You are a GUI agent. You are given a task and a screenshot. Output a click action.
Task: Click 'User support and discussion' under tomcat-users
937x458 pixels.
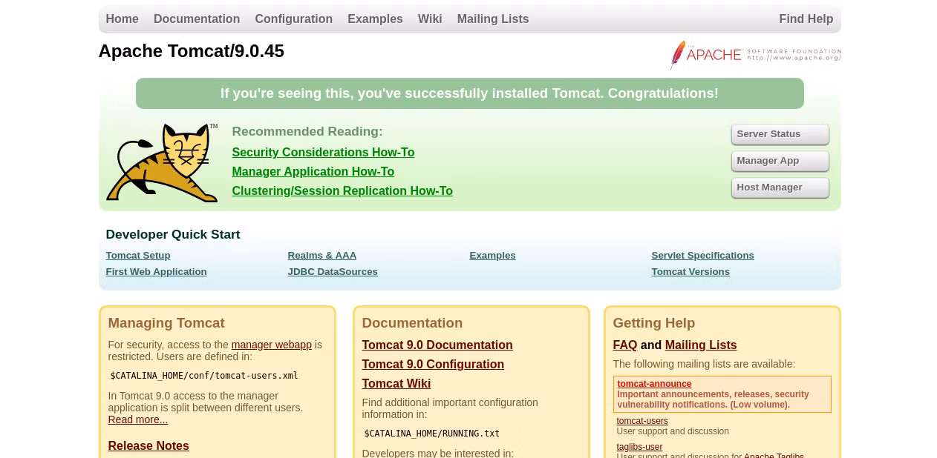tap(673, 431)
